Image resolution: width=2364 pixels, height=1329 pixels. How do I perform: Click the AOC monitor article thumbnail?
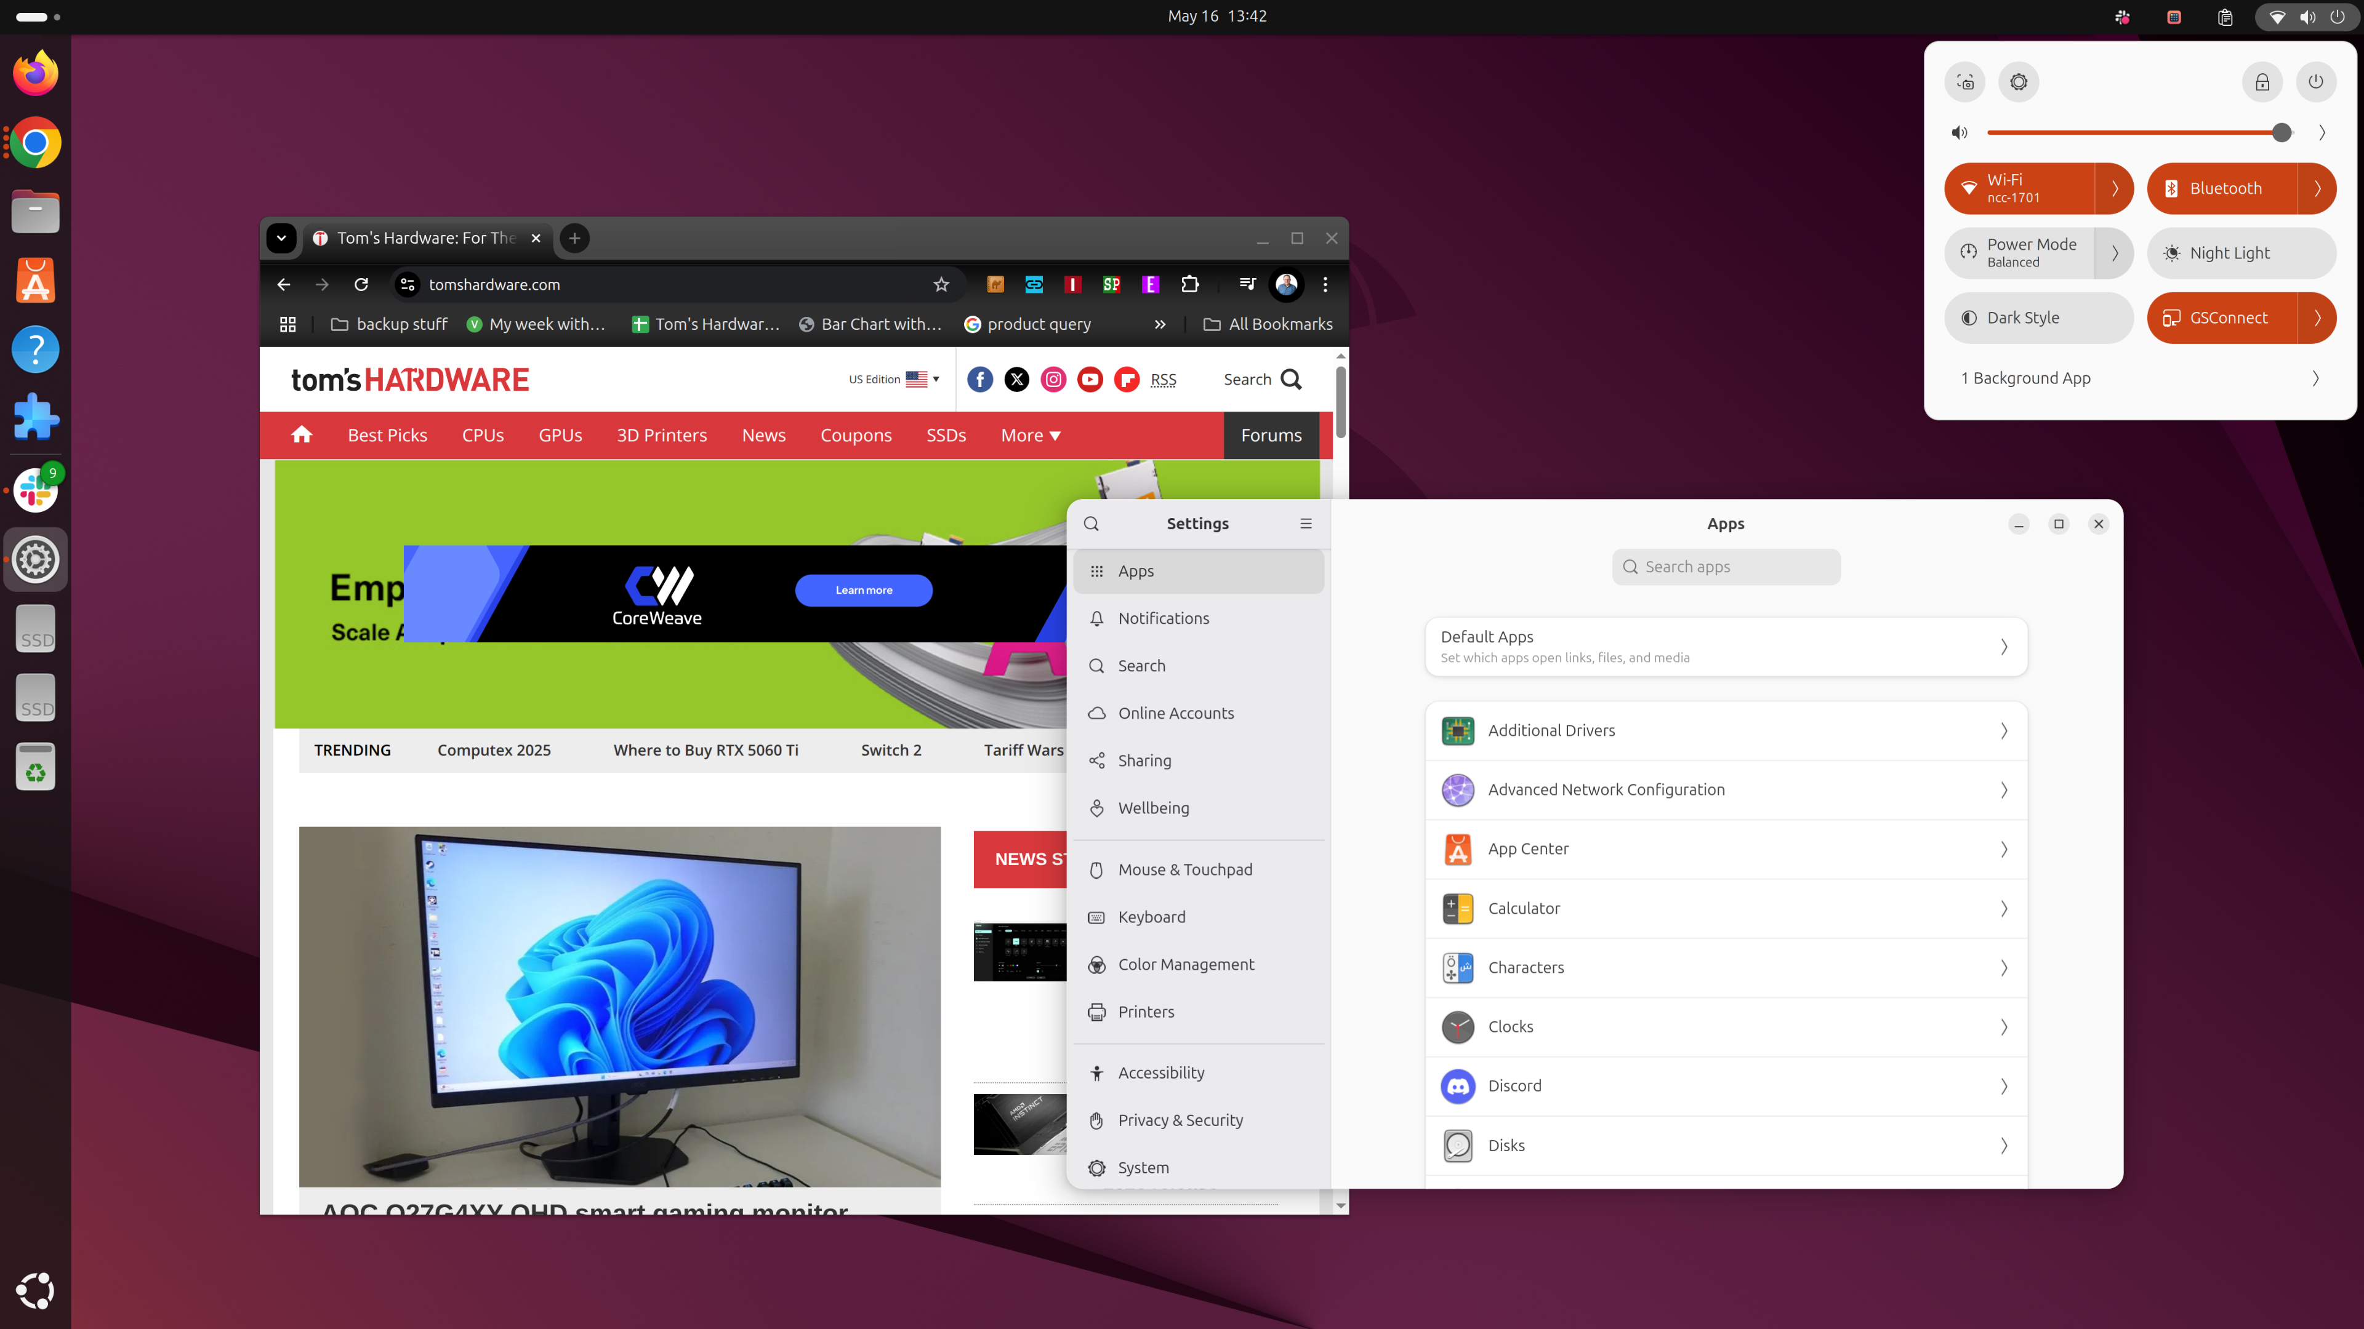pyautogui.click(x=619, y=1006)
